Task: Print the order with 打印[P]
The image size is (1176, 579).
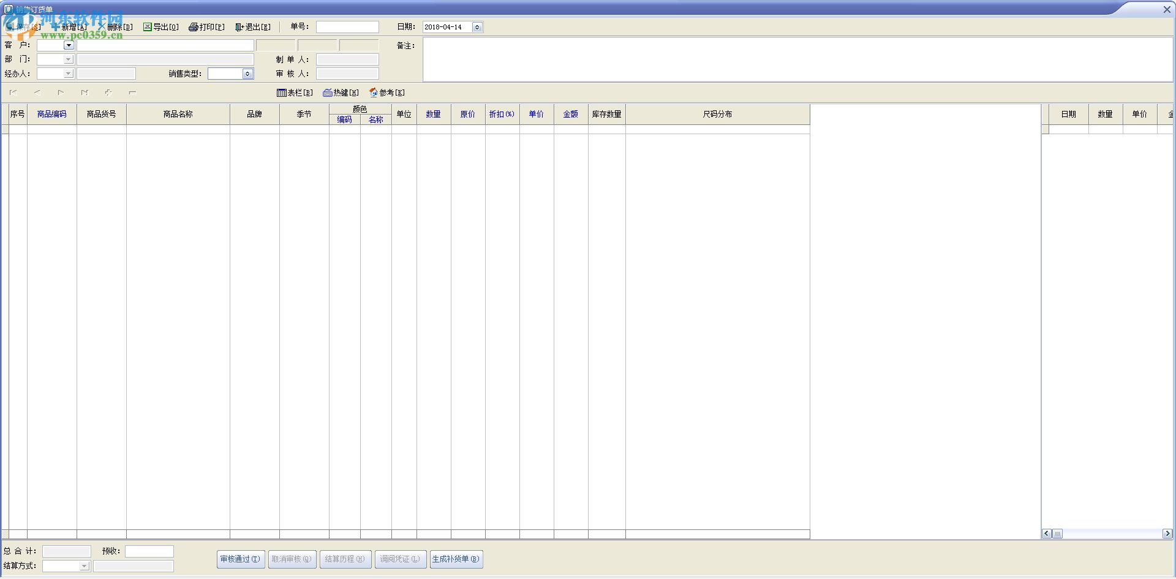Action: (x=206, y=27)
